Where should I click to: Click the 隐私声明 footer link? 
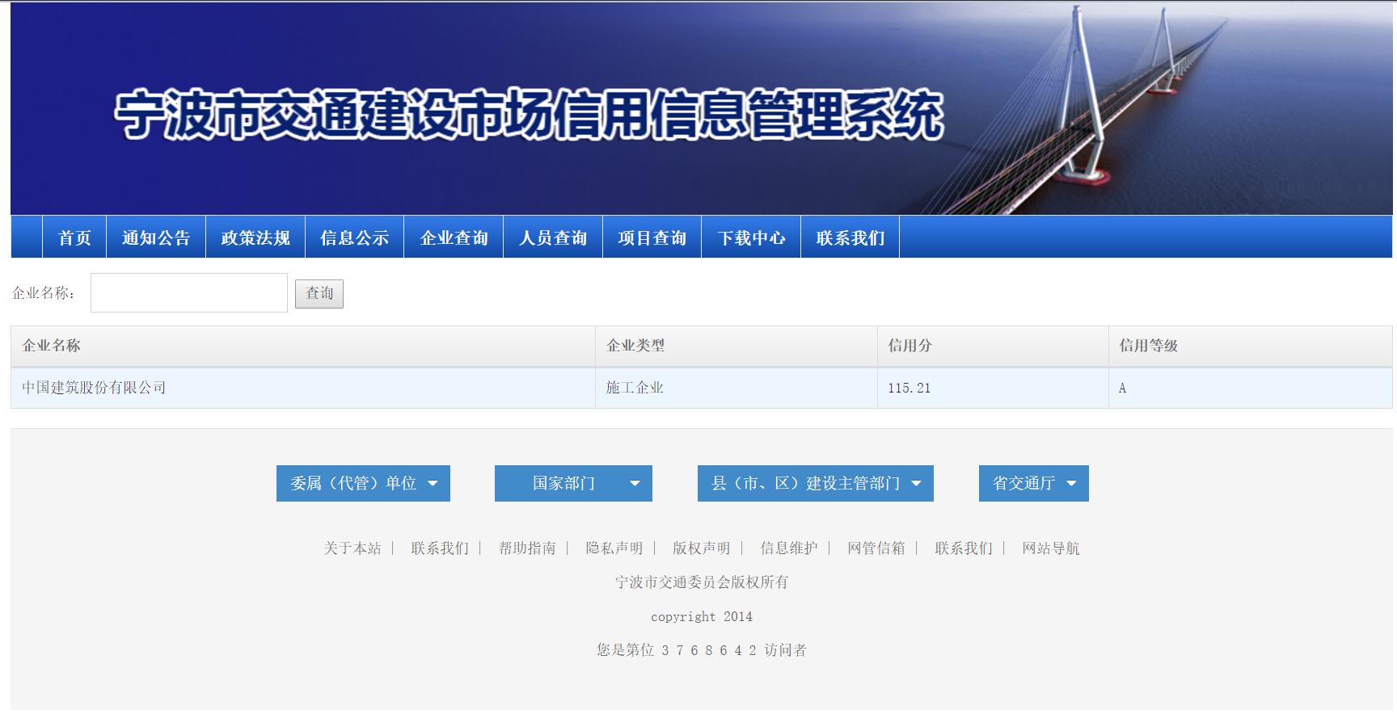(x=614, y=548)
